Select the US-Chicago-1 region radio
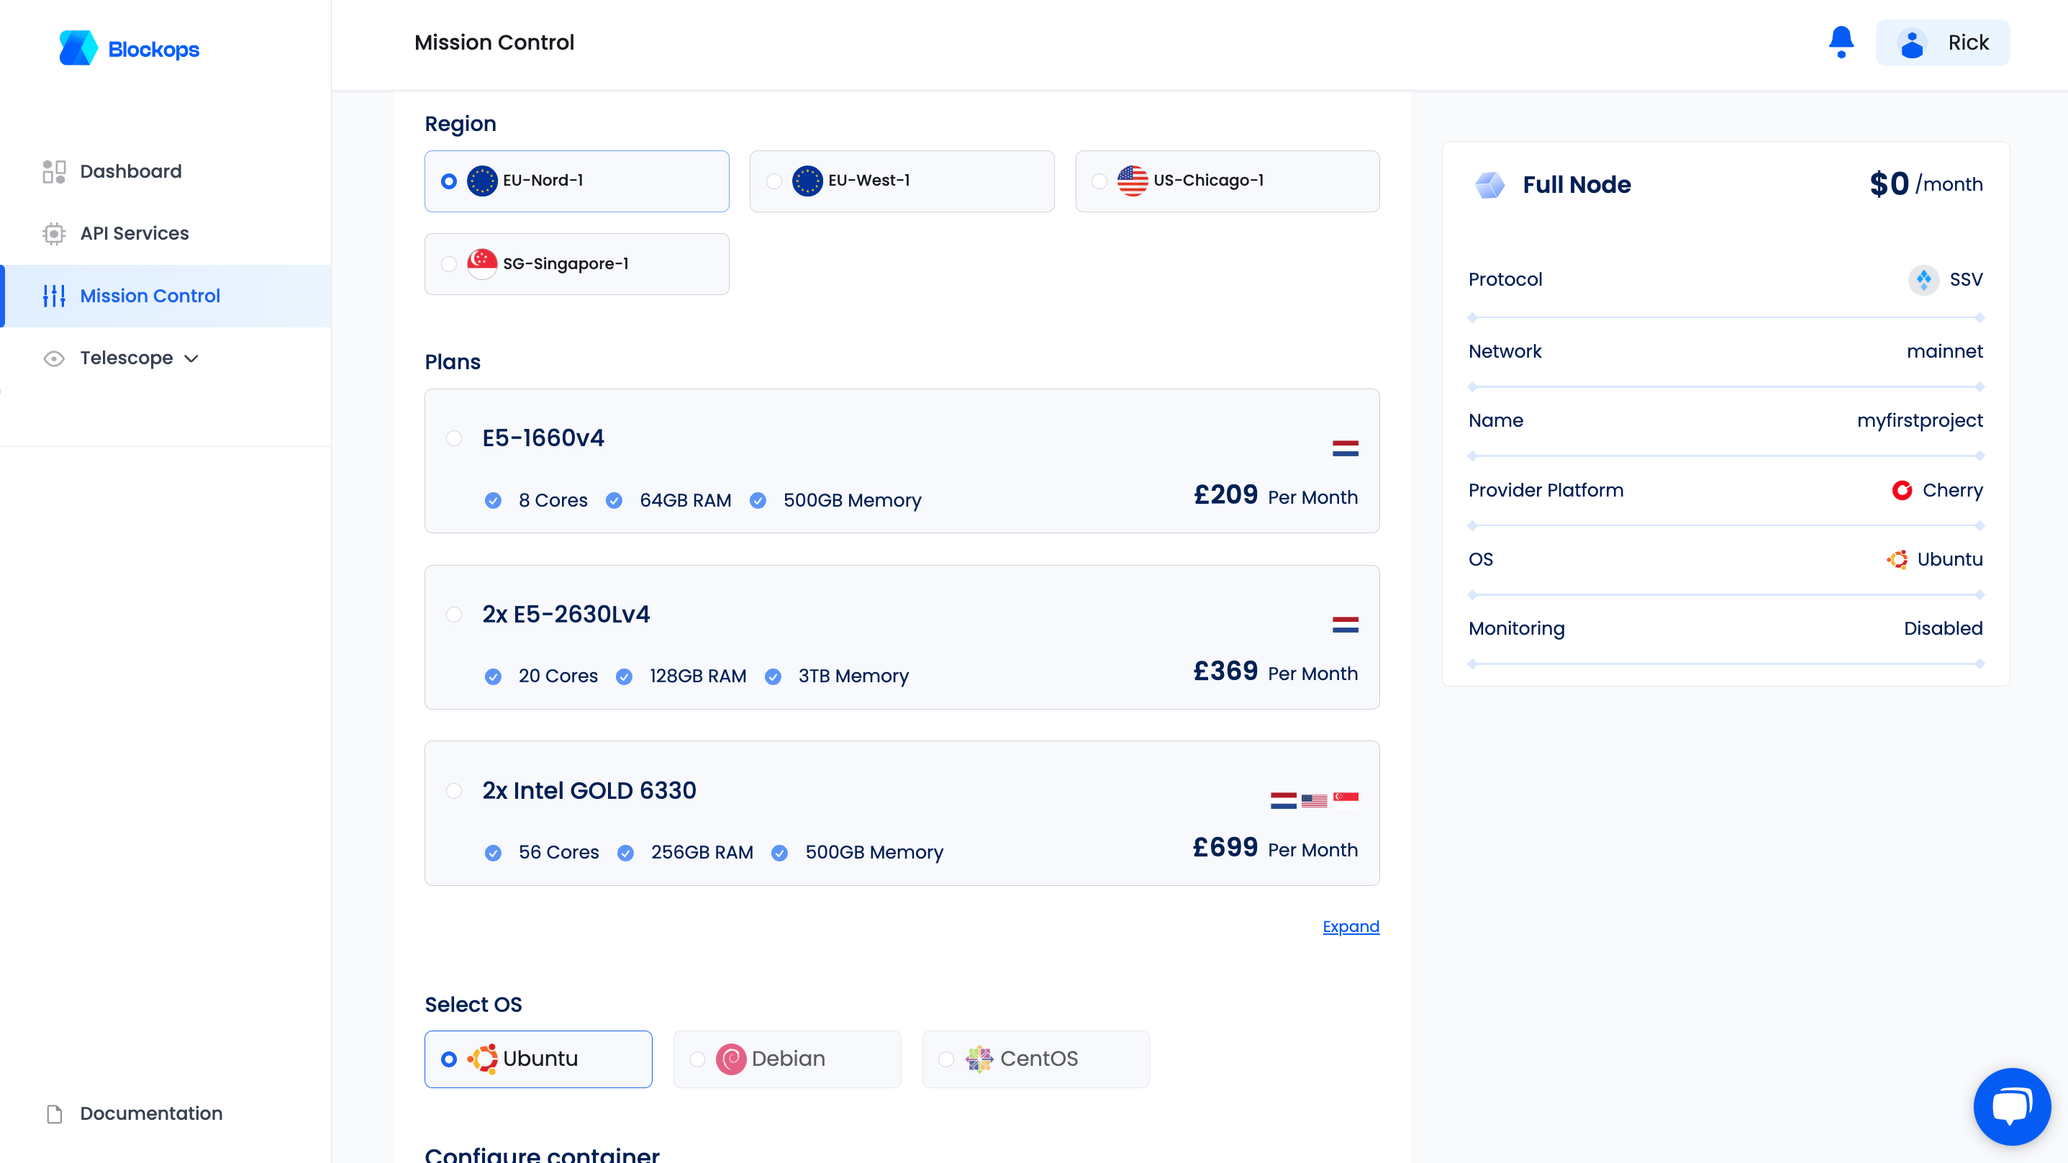Viewport: 2068px width, 1163px height. (1099, 181)
